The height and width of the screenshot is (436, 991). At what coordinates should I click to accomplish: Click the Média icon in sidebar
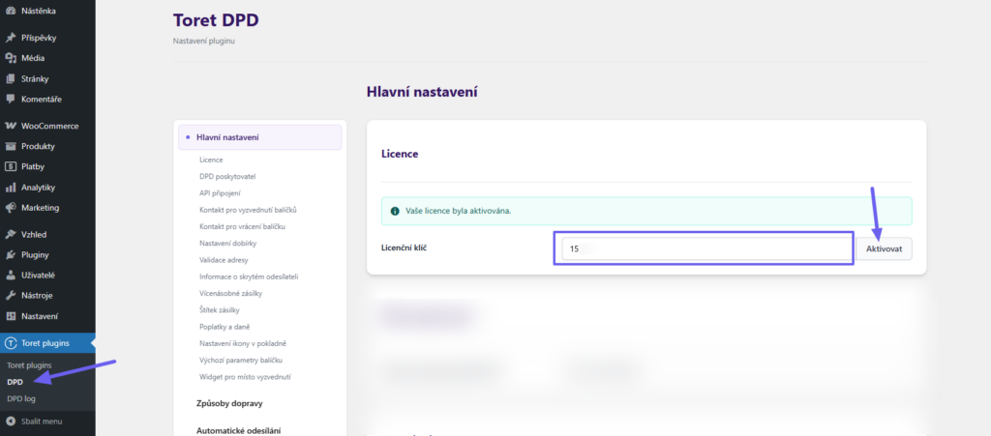pyautogui.click(x=10, y=58)
